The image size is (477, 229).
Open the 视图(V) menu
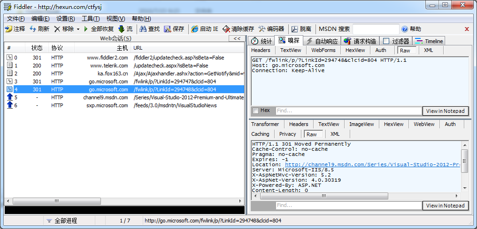coord(115,19)
